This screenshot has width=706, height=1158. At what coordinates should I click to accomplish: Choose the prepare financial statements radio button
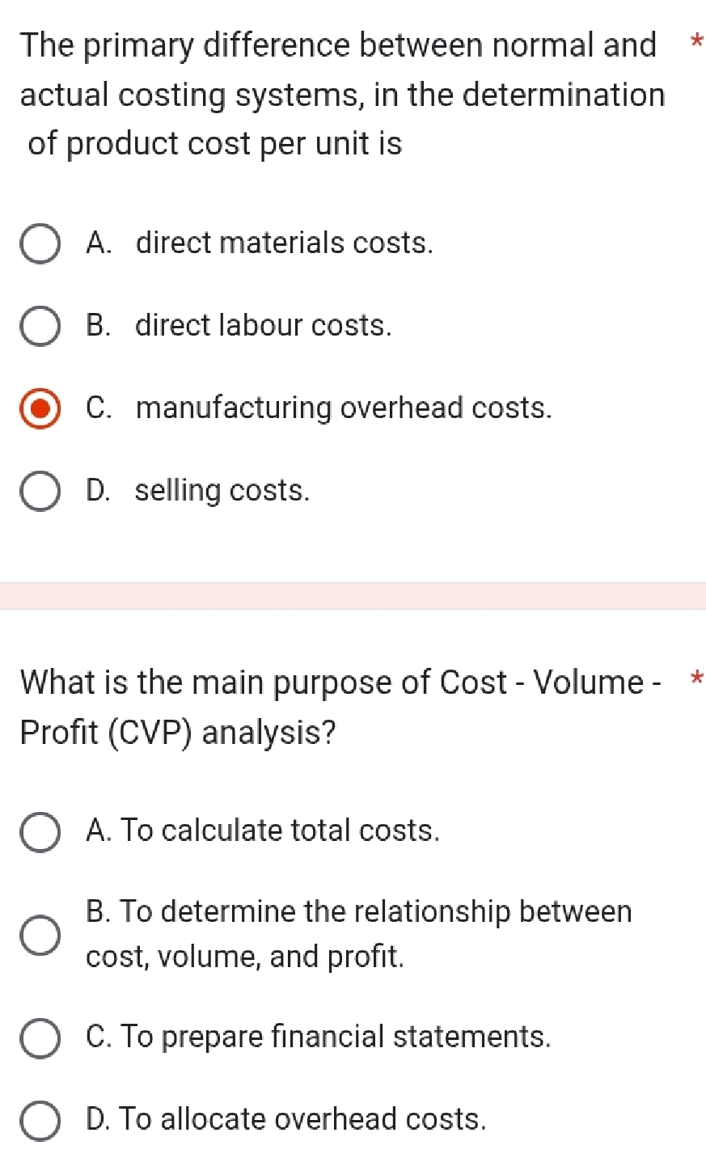pos(40,1038)
